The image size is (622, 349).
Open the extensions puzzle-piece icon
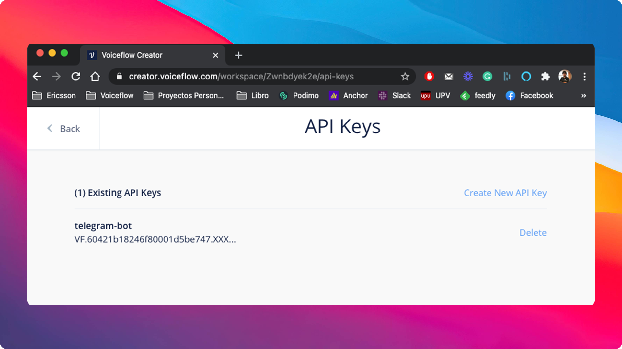click(x=546, y=77)
